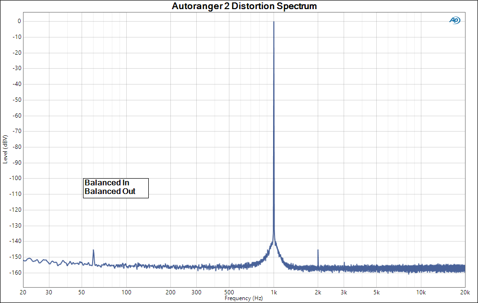Image resolution: width=478 pixels, height=303 pixels.
Task: Click the 1k frequency axis tick label
Action: pyautogui.click(x=274, y=292)
